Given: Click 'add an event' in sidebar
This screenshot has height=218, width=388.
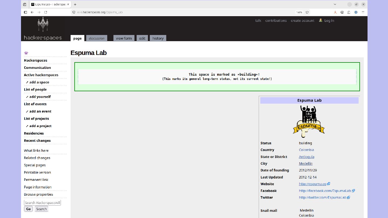Looking at the screenshot, I should 40,111.
